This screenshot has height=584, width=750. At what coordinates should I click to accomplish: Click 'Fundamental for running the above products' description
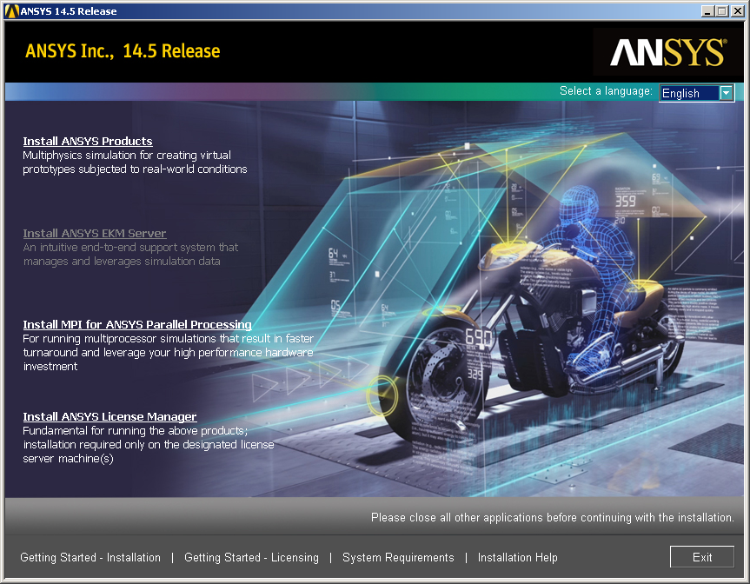[x=149, y=445]
